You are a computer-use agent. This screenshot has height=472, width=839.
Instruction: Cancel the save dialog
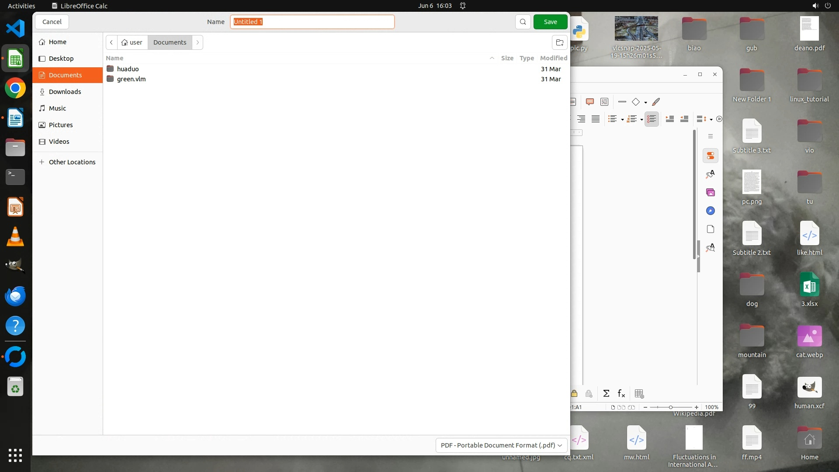click(x=52, y=22)
